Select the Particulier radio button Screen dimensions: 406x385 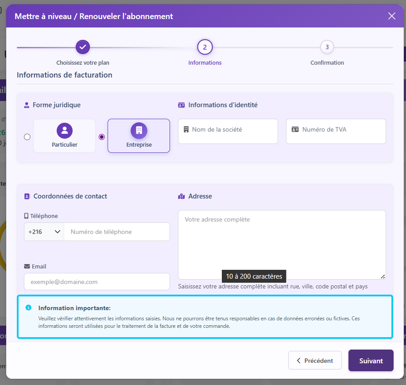tap(27, 137)
